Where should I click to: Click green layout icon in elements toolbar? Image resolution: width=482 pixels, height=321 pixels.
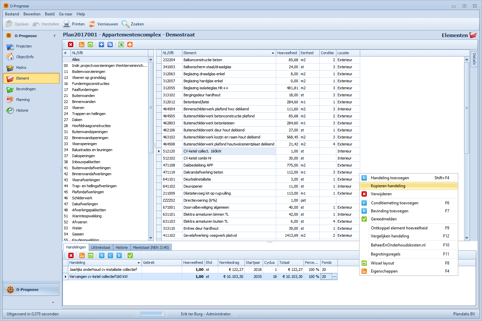90,44
